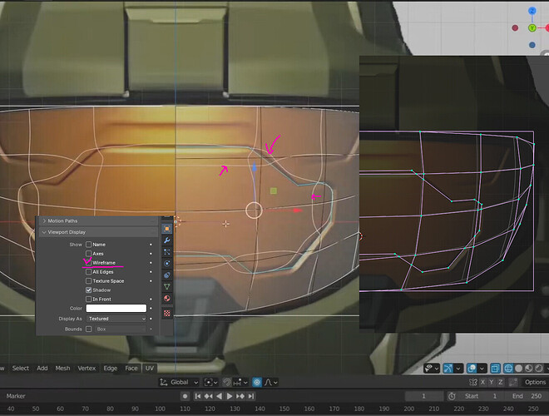The height and width of the screenshot is (416, 549).
Task: Switch to Solid shading mode
Action: tap(518, 368)
